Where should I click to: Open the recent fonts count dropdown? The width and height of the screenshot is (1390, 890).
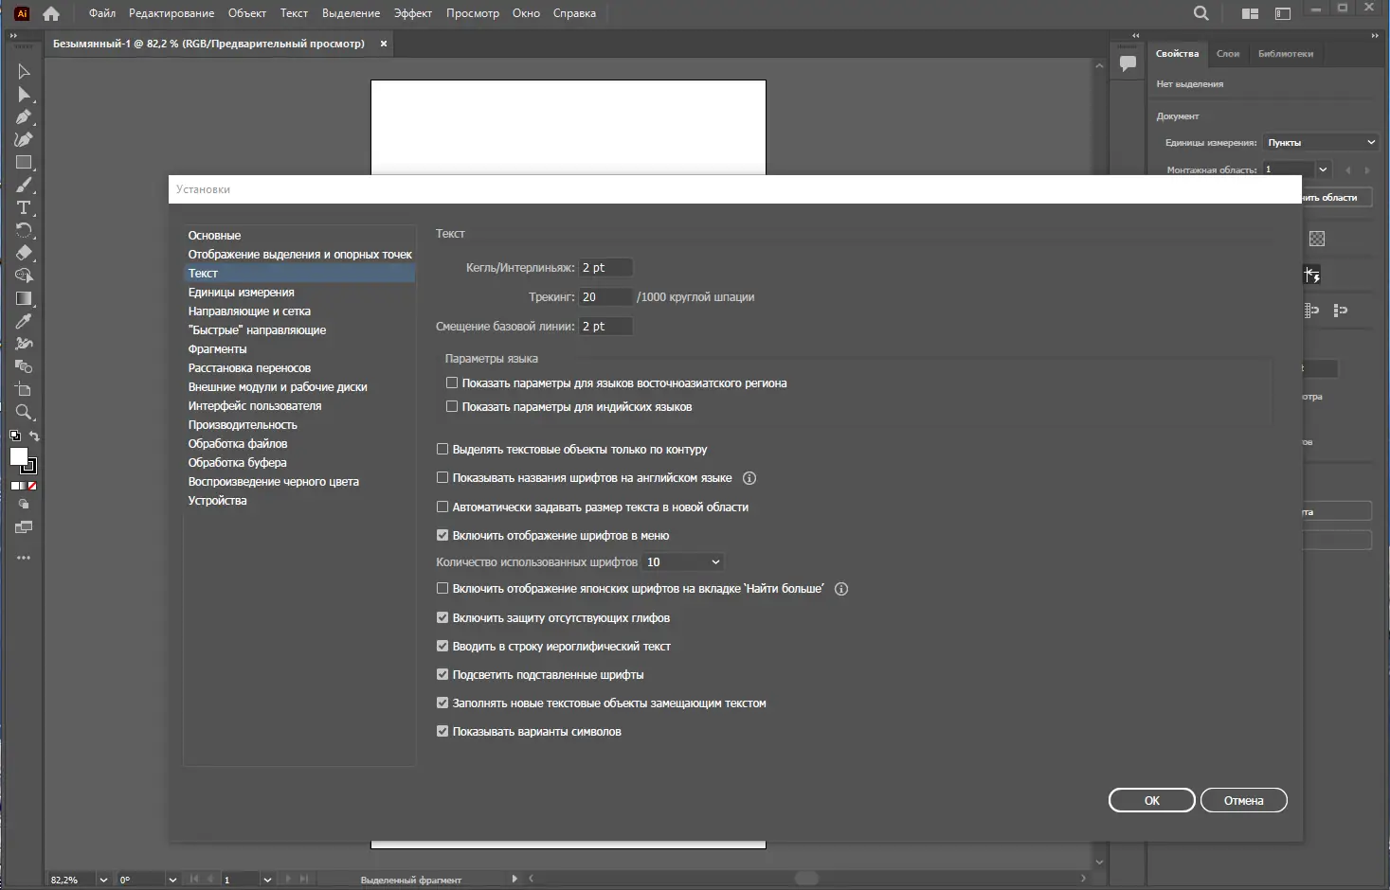[683, 562]
